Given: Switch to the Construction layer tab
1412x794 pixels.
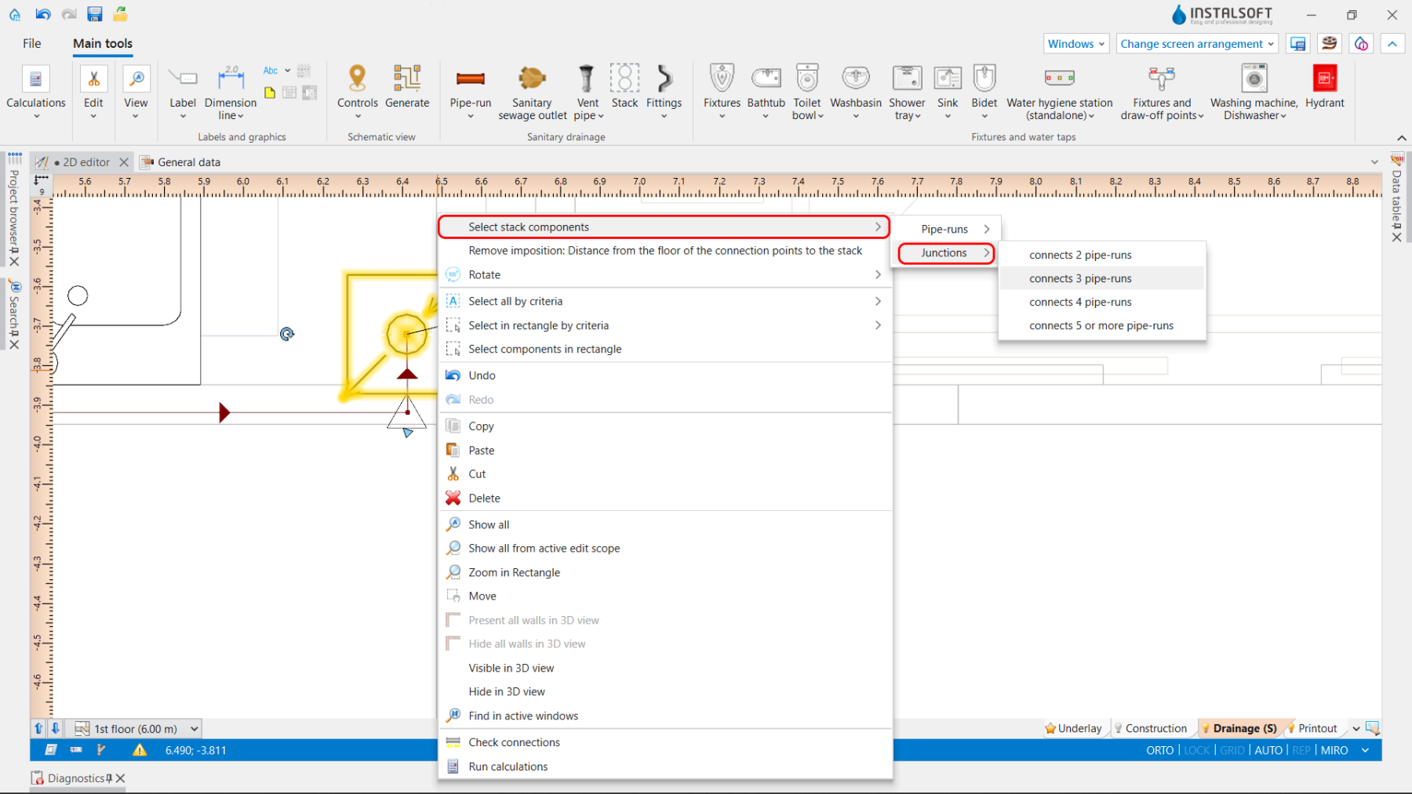Looking at the screenshot, I should tap(1155, 728).
